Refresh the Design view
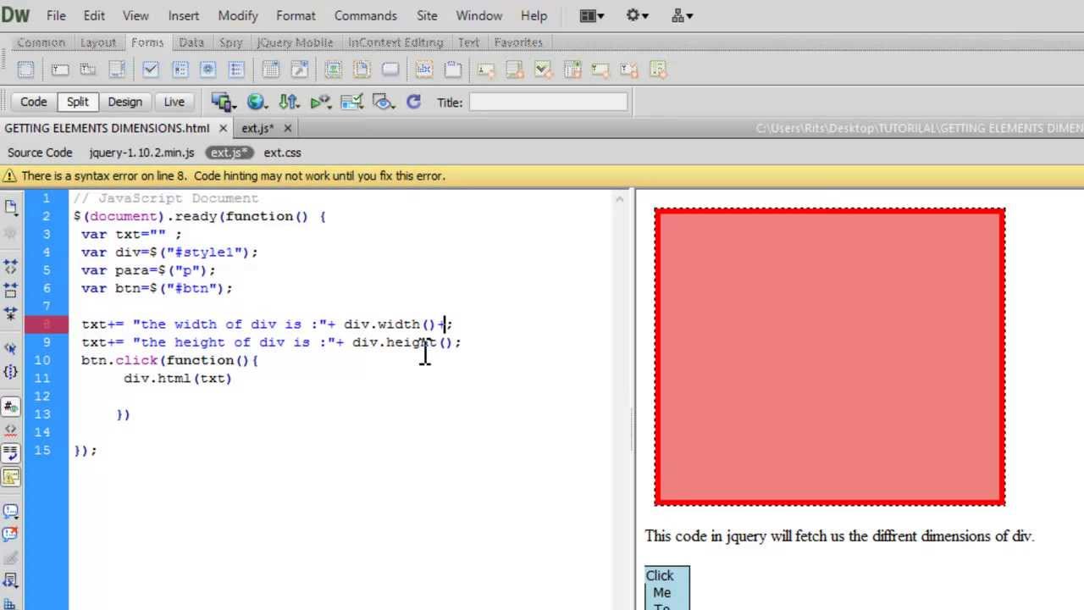Image resolution: width=1084 pixels, height=610 pixels. 413,102
